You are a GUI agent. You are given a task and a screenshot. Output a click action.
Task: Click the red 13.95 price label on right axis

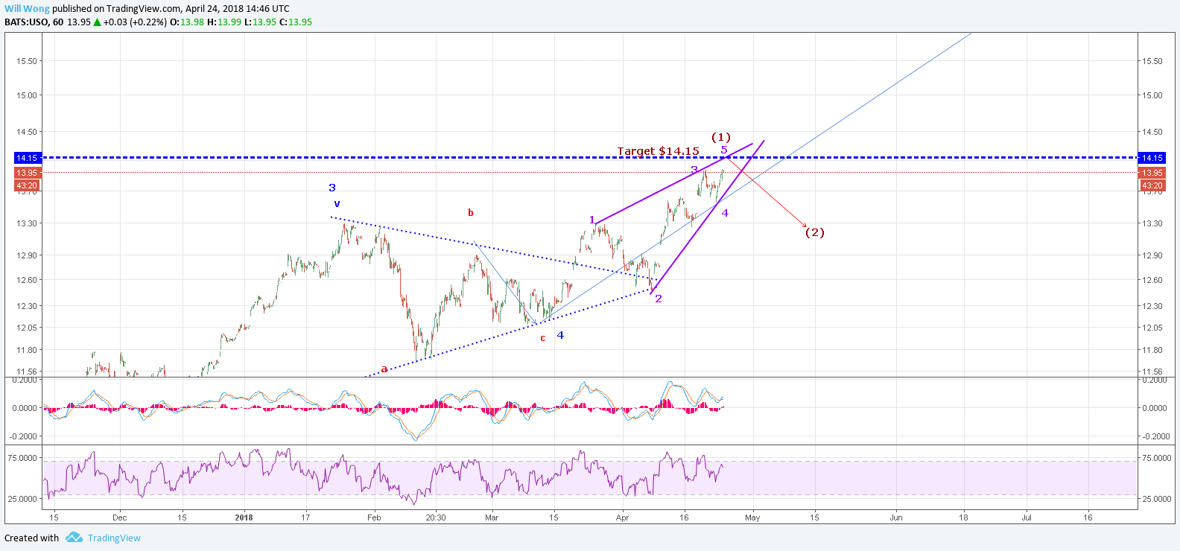point(1152,173)
